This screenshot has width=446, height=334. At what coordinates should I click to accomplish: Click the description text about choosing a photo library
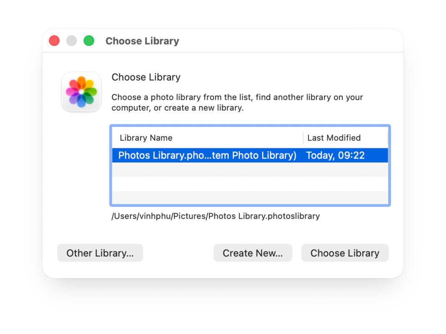(x=237, y=103)
